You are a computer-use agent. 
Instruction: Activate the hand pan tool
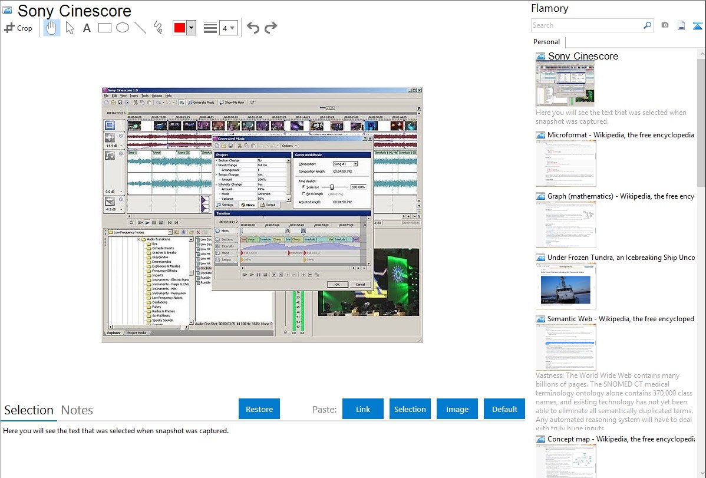point(51,28)
